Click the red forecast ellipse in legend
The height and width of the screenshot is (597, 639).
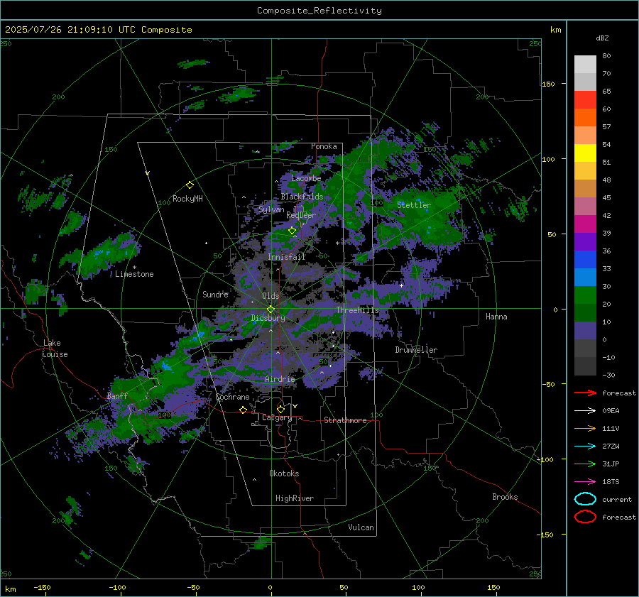585,517
